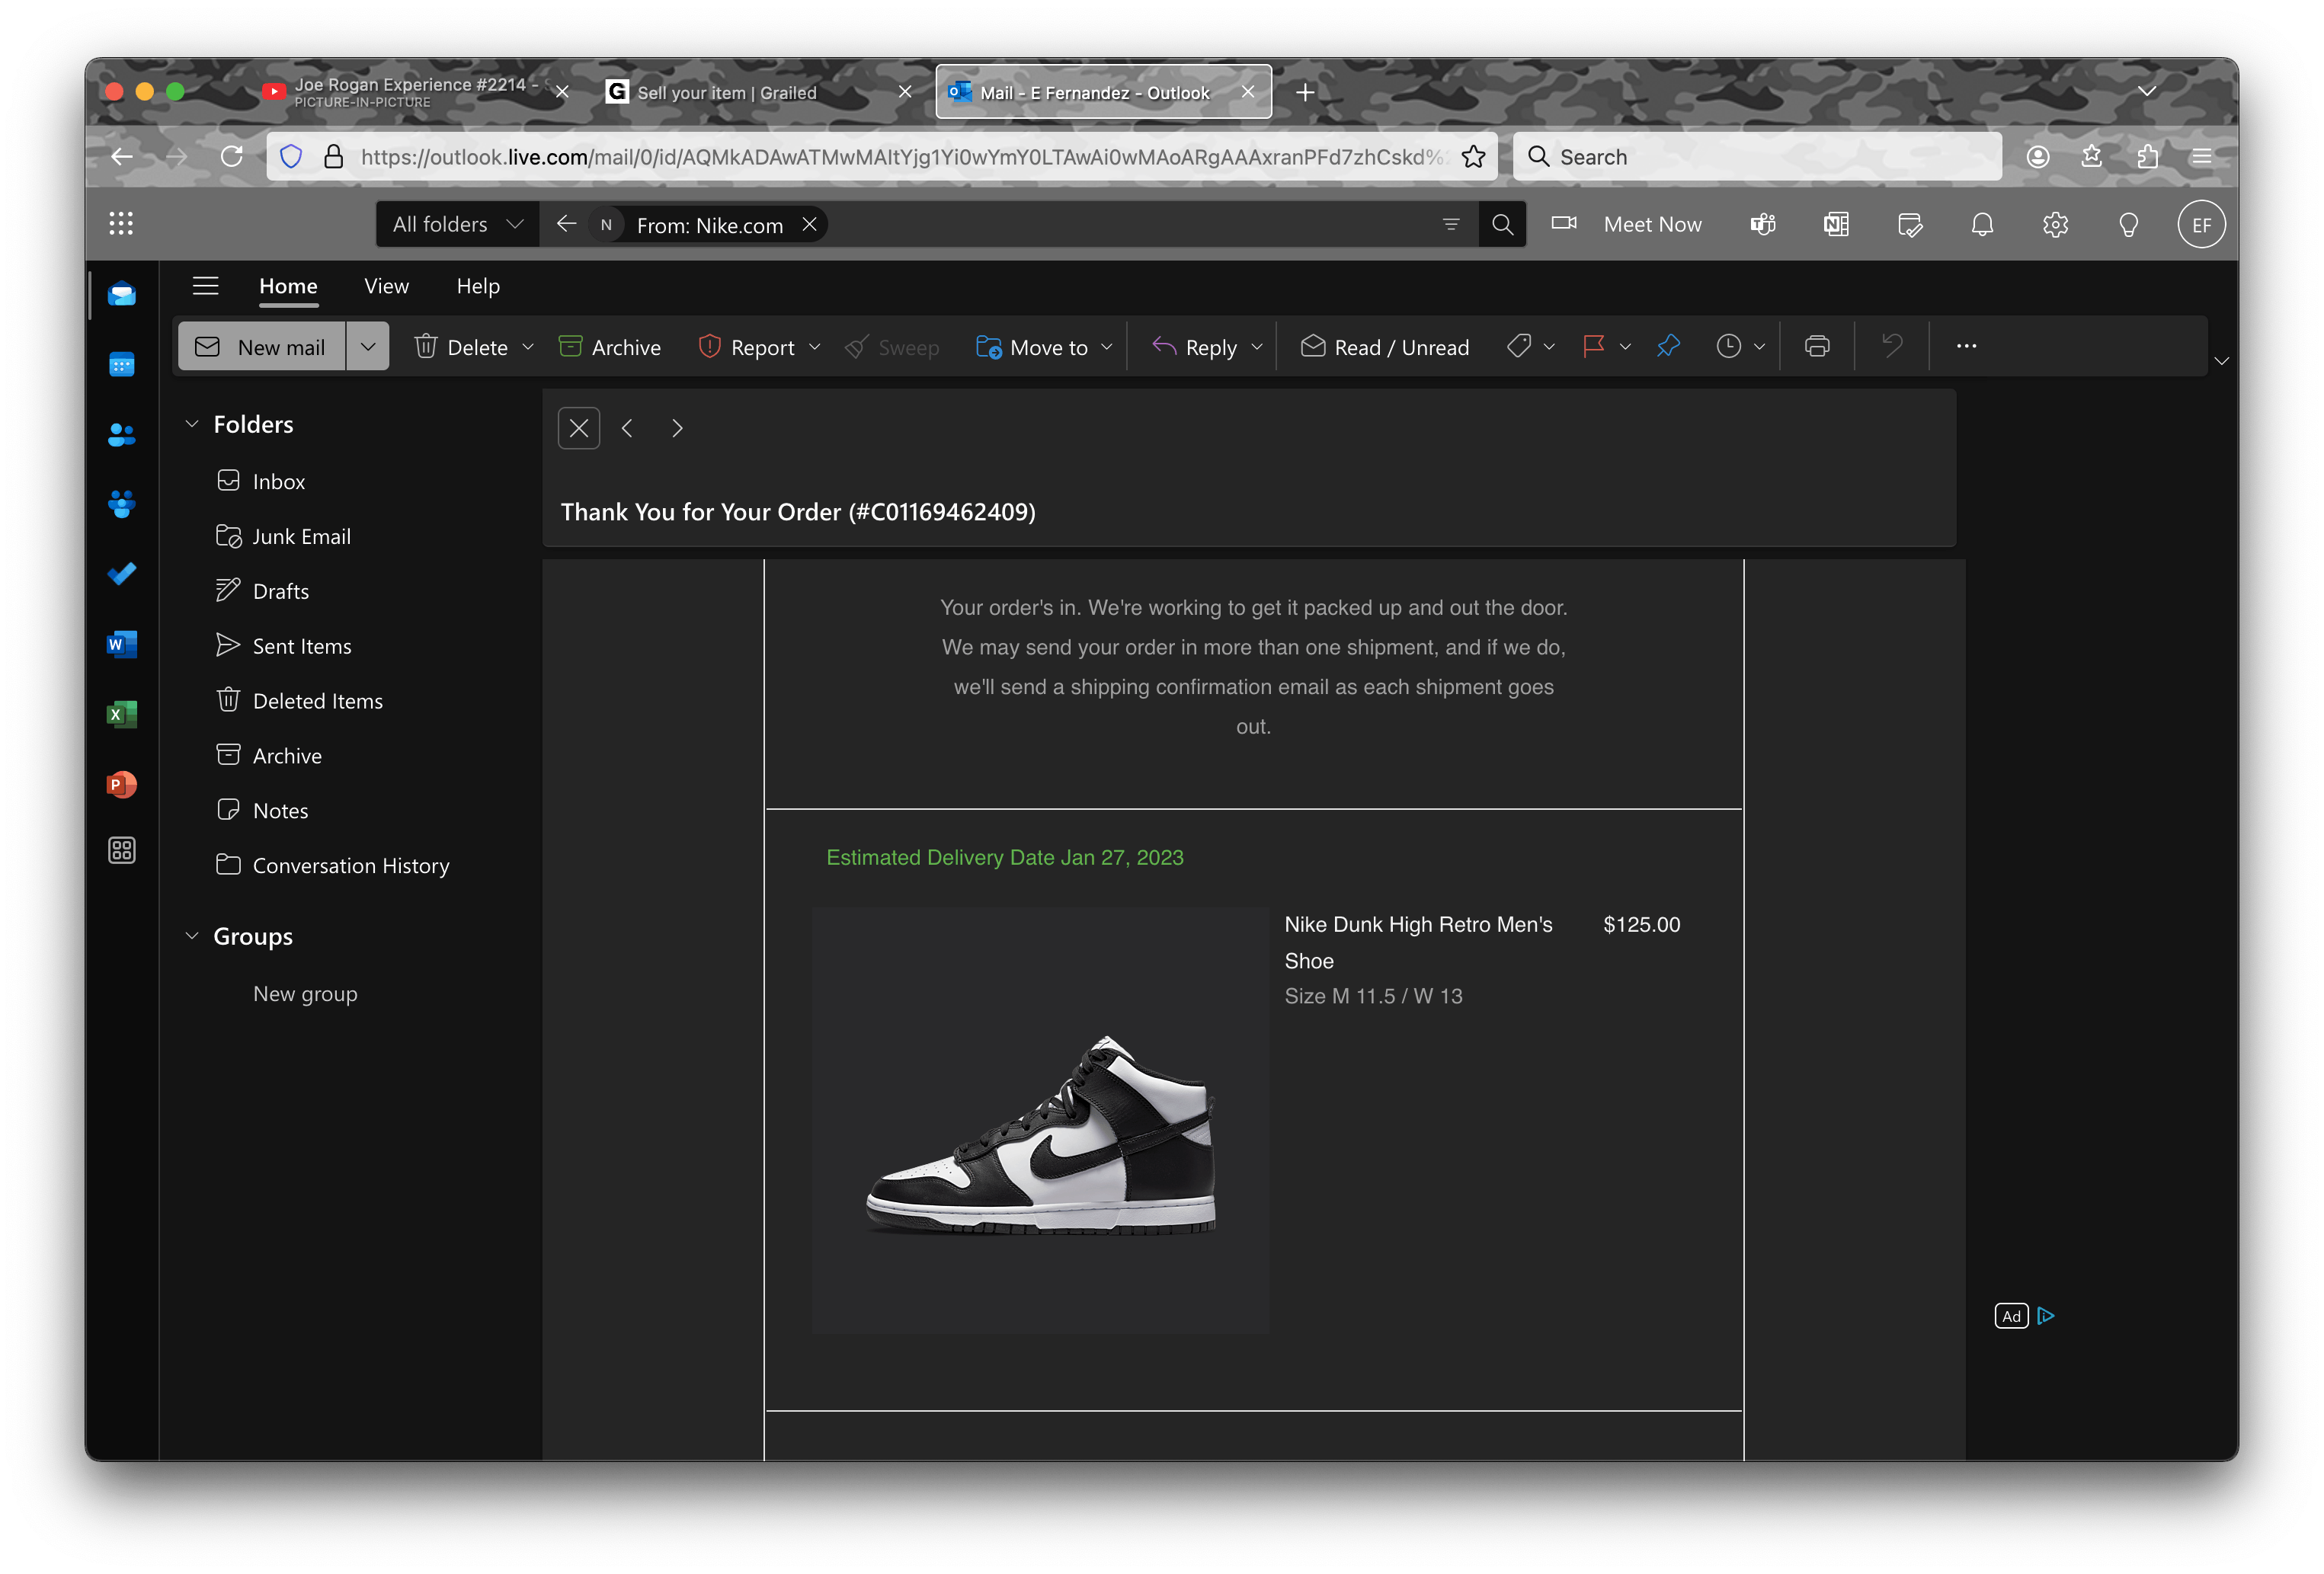Open Conversation History folder
Viewport: 2324px width, 1574px height.
[x=351, y=866]
